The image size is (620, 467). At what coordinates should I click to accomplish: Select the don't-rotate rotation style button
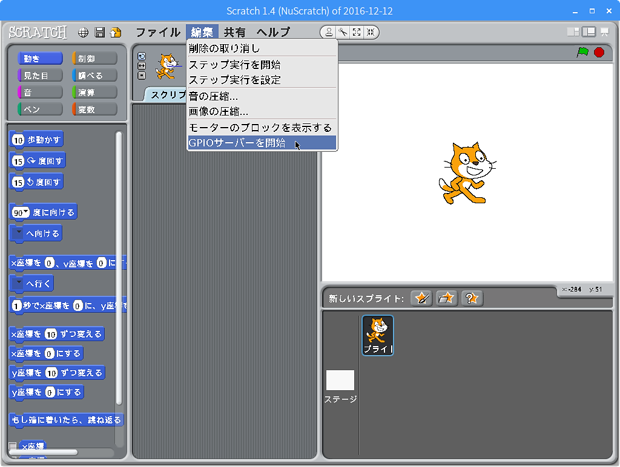tap(142, 76)
